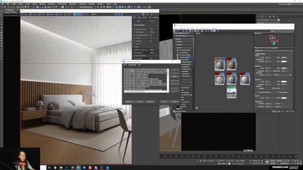Image resolution: width=303 pixels, height=170 pixels.
Task: Open the Modify command panel tab
Action: click(x=262, y=17)
